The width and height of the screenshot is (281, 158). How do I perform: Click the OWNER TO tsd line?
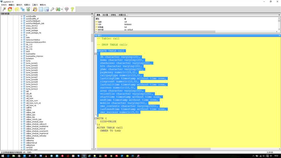click(x=110, y=130)
